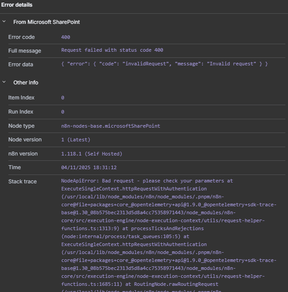Click the From Microsoft SharePoint section title
Screen dimensions: 288x292
46,22
